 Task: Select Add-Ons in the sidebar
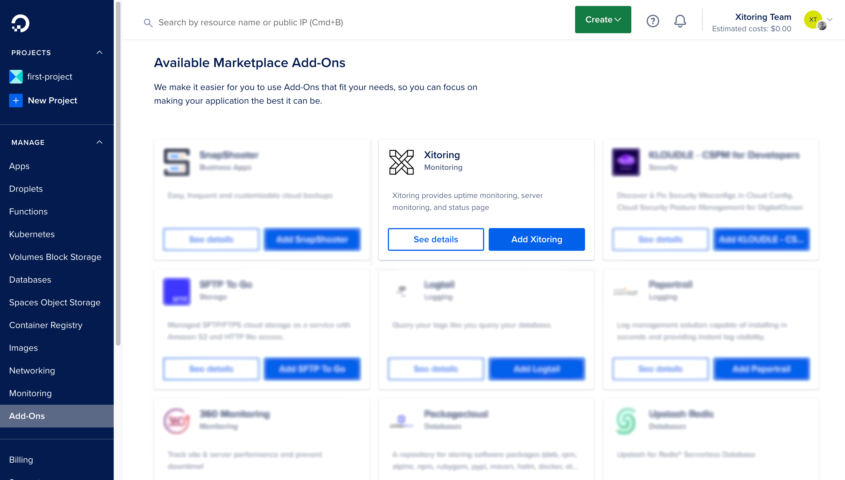coord(57,416)
